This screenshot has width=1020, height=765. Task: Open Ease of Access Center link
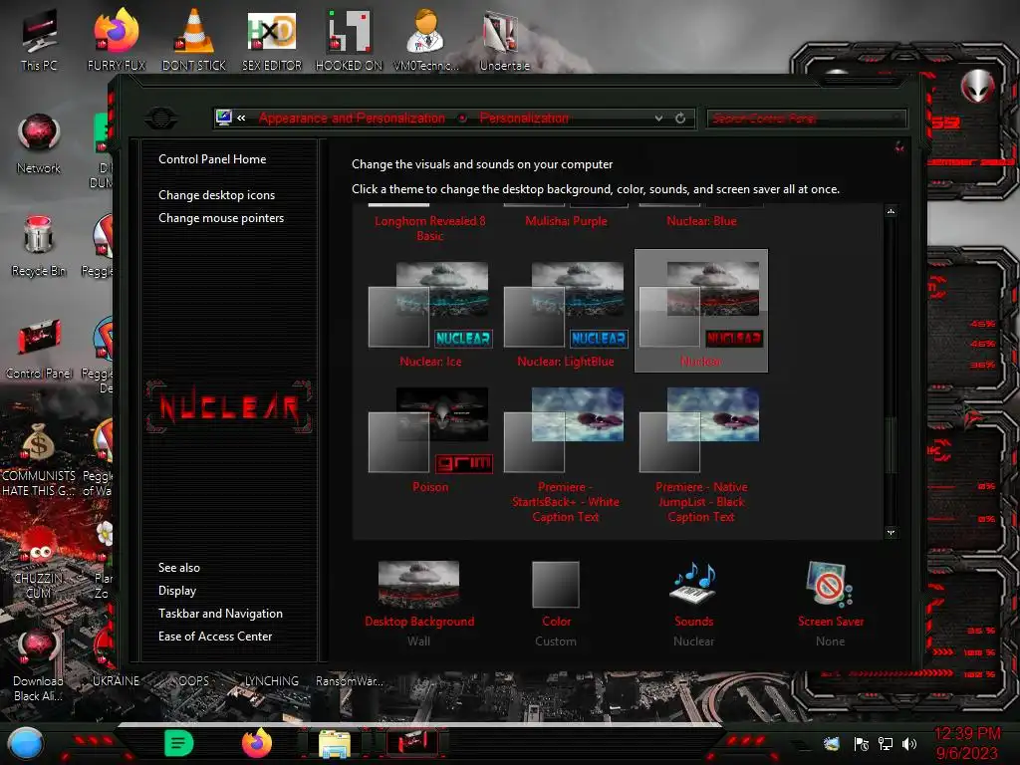click(x=215, y=637)
